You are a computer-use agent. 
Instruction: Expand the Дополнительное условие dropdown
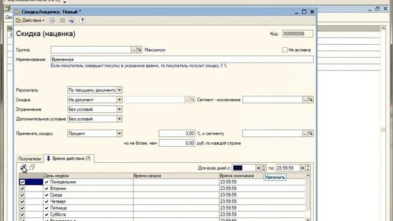120,118
